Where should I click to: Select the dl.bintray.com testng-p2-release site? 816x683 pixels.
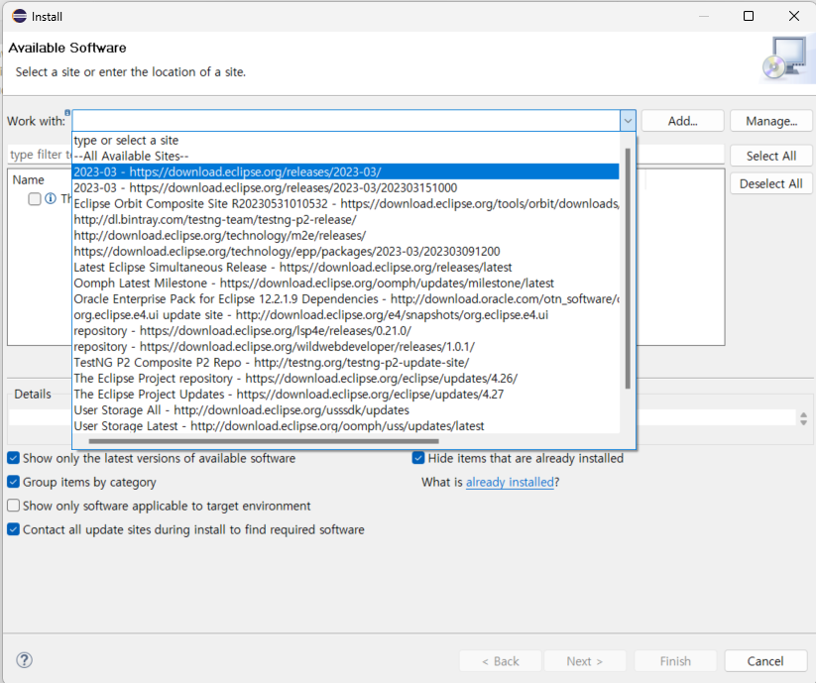pyautogui.click(x=346, y=219)
